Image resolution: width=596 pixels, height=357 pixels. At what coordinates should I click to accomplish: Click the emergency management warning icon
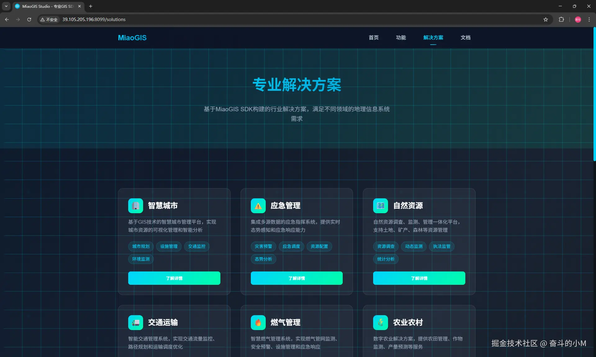click(x=258, y=206)
